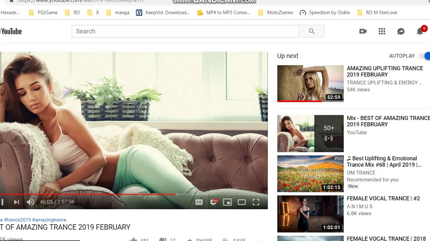Open Best Uplifting & Emotional Trance Mix title
This screenshot has width=430, height=241.
[x=384, y=161]
